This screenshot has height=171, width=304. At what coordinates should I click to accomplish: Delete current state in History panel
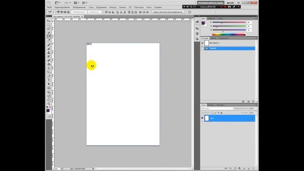[253, 101]
